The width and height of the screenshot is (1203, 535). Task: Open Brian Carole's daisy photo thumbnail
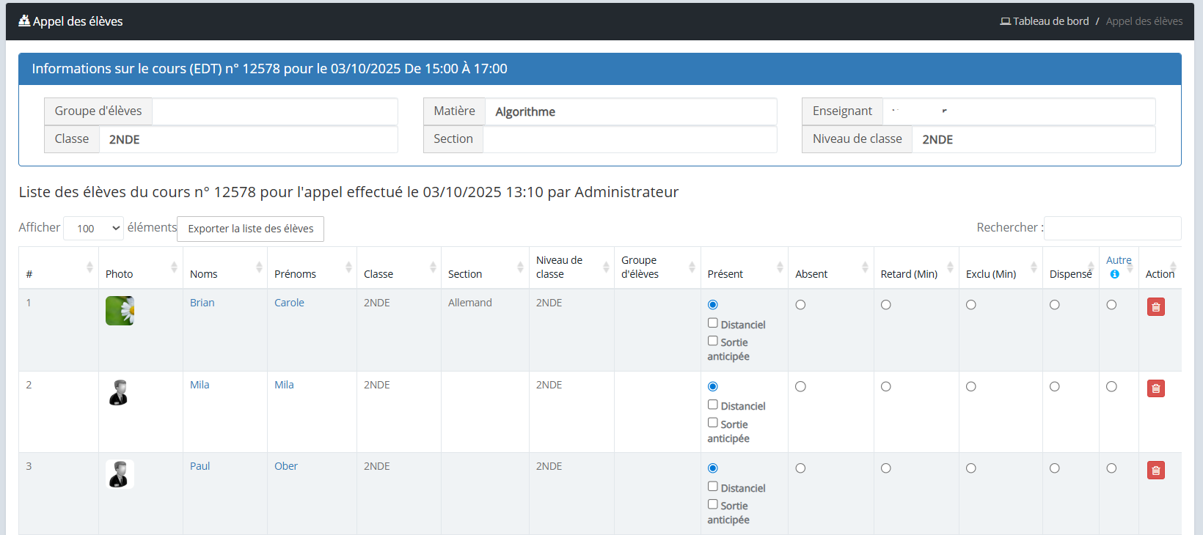click(x=120, y=311)
